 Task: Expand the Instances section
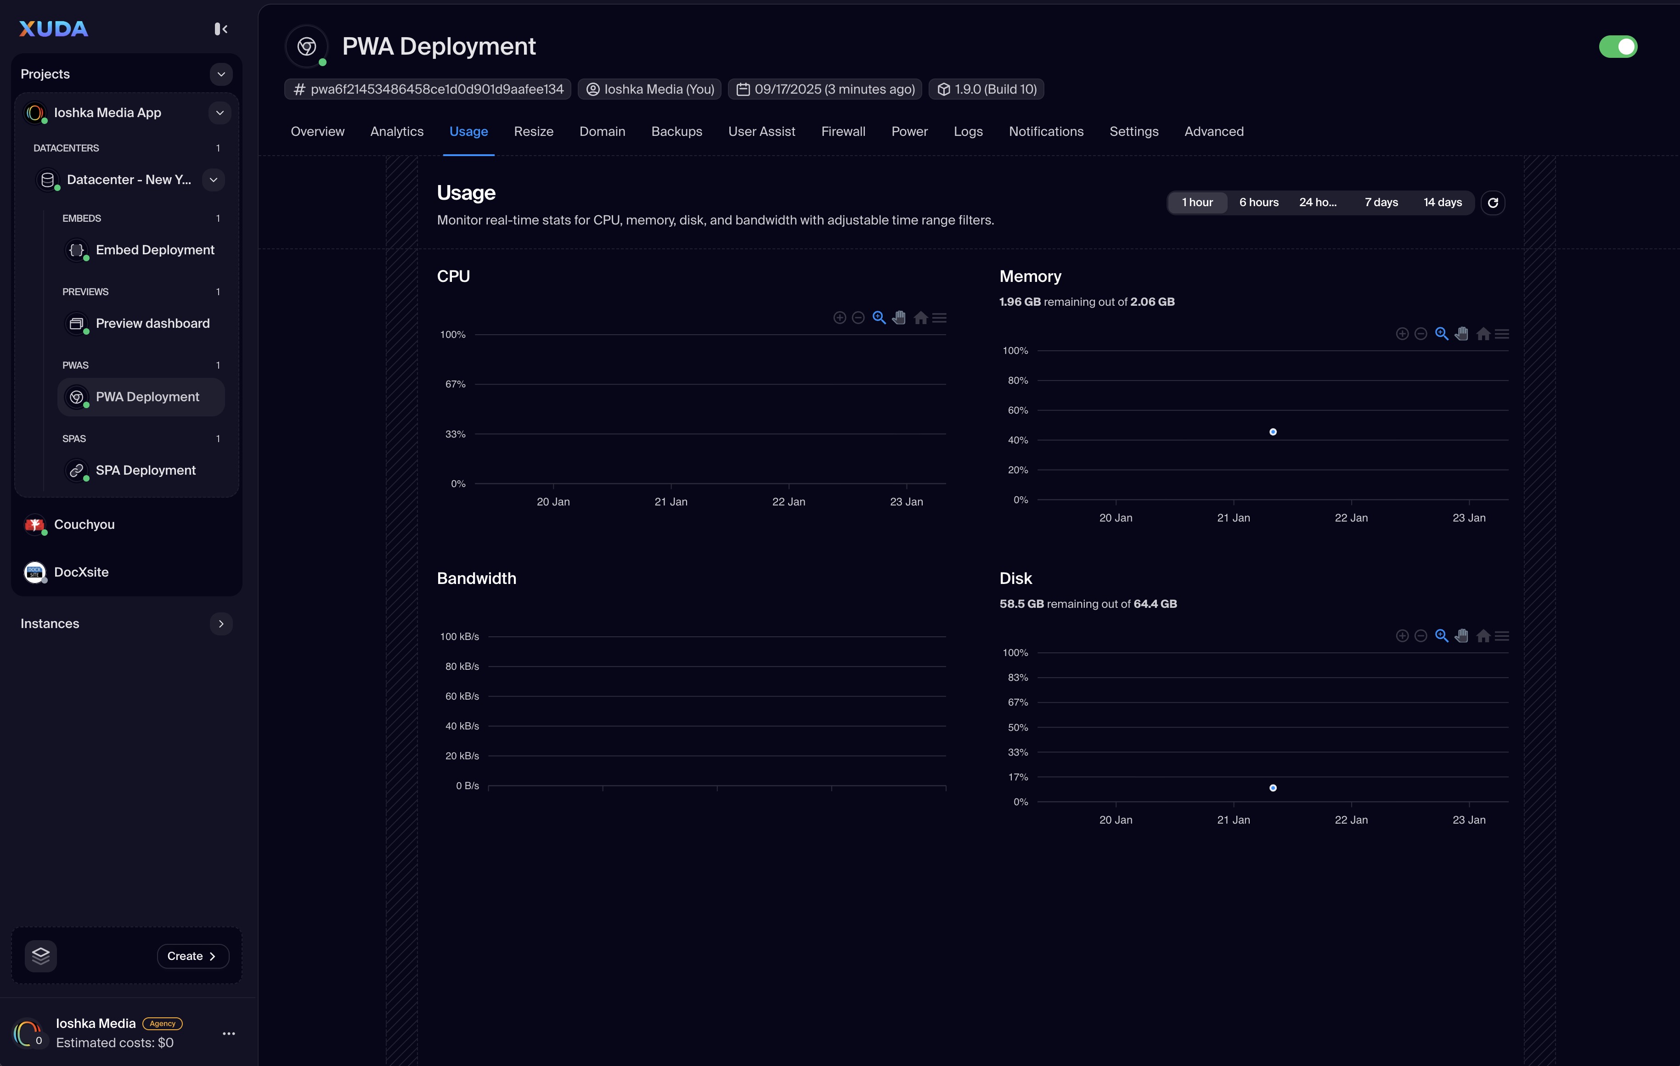[x=220, y=624]
